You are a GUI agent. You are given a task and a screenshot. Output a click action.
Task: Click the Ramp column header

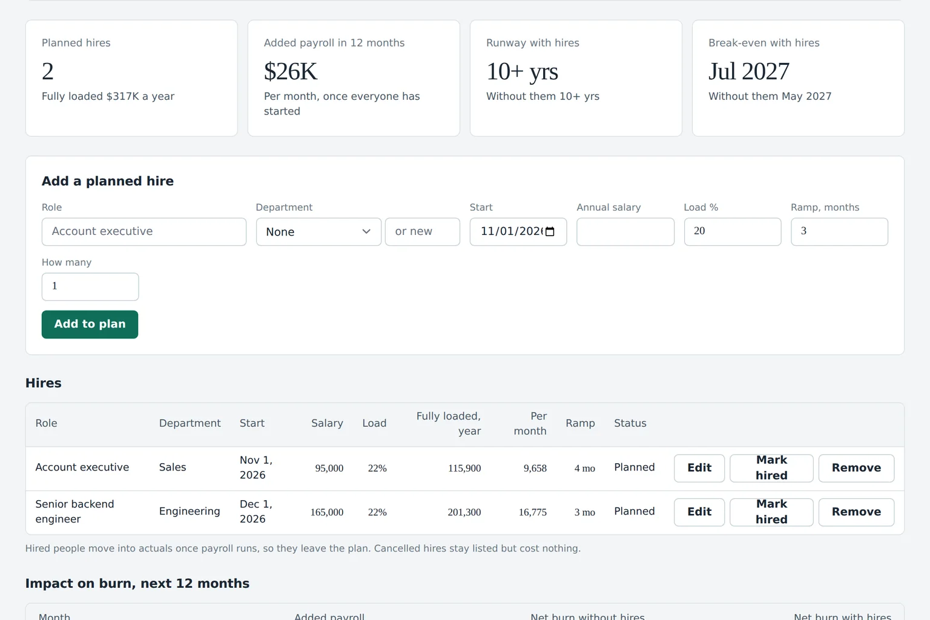580,423
